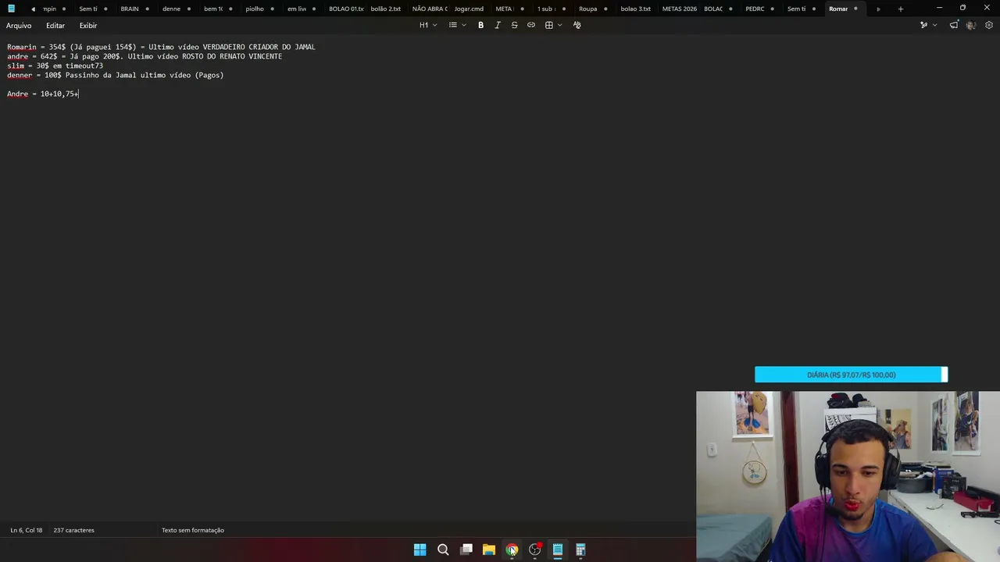Open Task View on the taskbar
The width and height of the screenshot is (1000, 562).
(466, 550)
